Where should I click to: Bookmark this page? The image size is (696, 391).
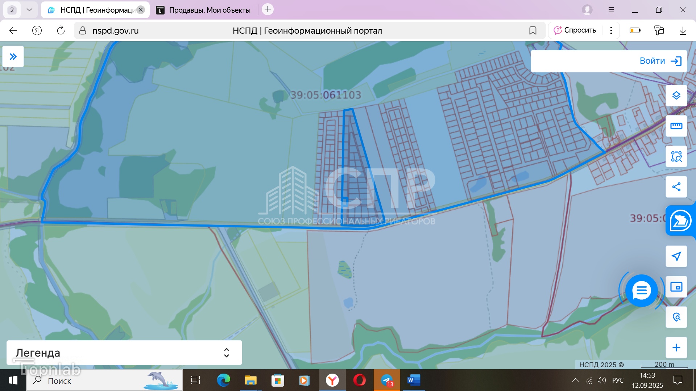pyautogui.click(x=533, y=30)
